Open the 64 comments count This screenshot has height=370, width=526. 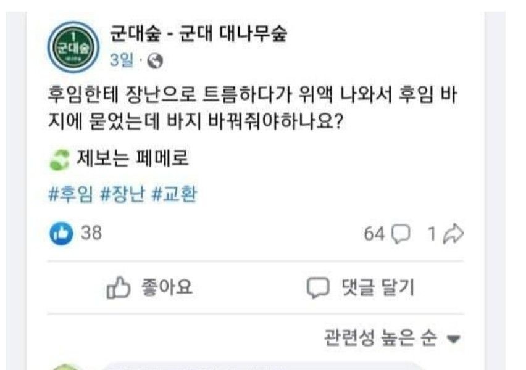click(374, 234)
